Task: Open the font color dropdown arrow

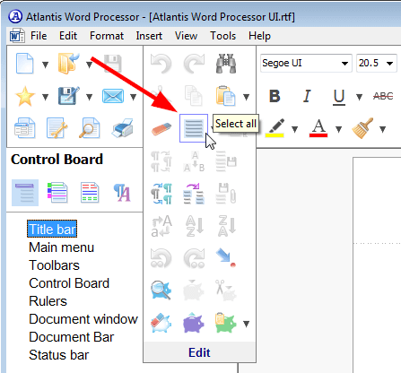Action: [338, 129]
